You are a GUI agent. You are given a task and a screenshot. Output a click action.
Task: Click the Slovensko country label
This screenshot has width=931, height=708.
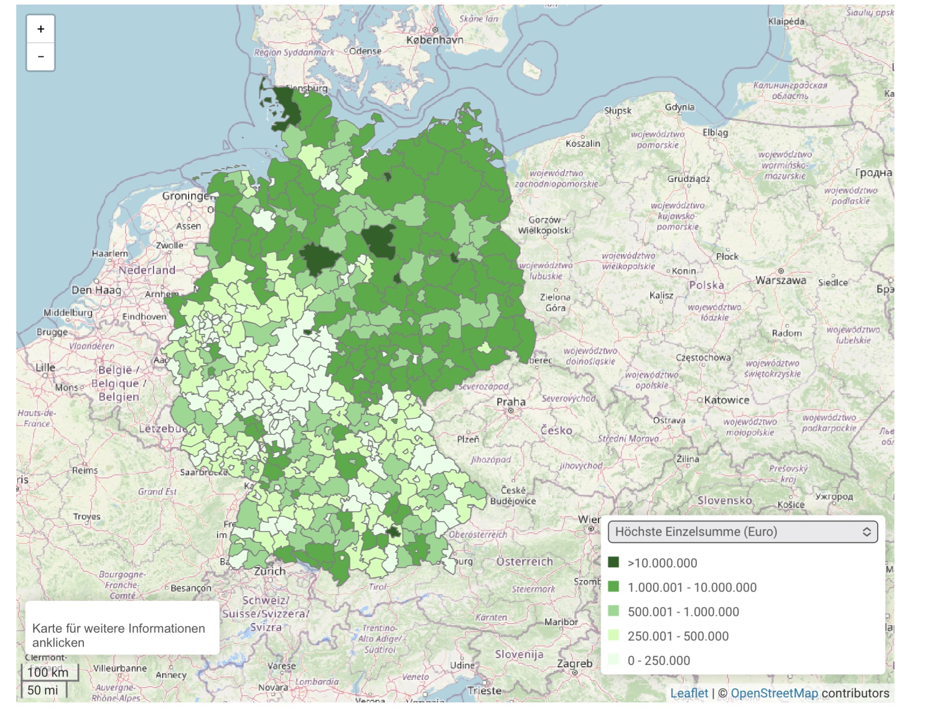coord(725,501)
